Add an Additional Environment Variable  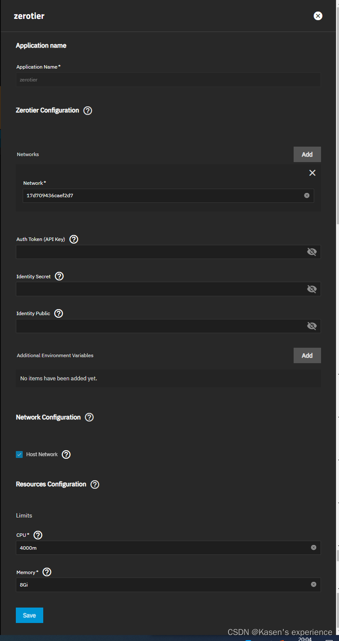pos(307,355)
